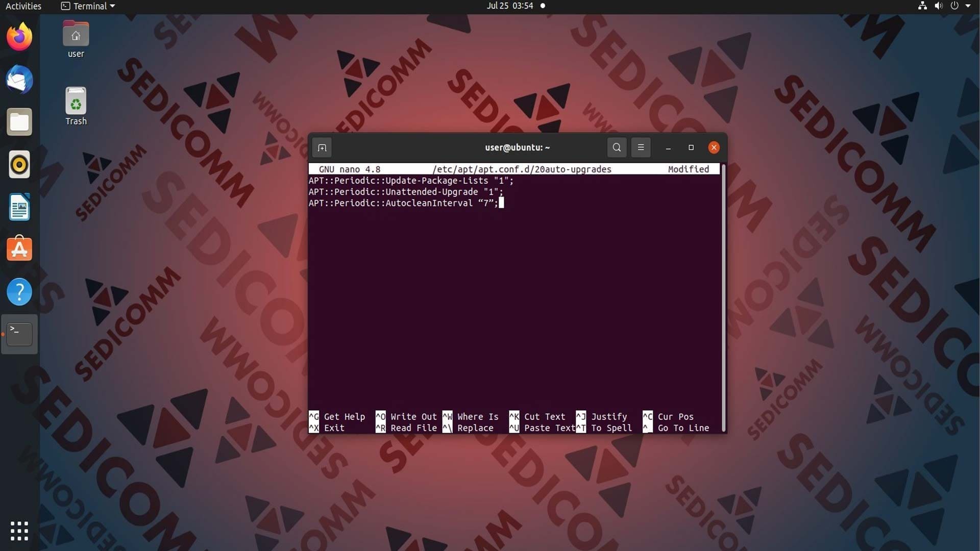Open the Files manager in dock

click(19, 122)
